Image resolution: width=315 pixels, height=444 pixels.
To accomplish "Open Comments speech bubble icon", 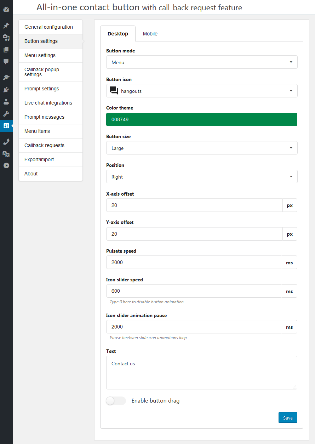I will click(x=6, y=62).
